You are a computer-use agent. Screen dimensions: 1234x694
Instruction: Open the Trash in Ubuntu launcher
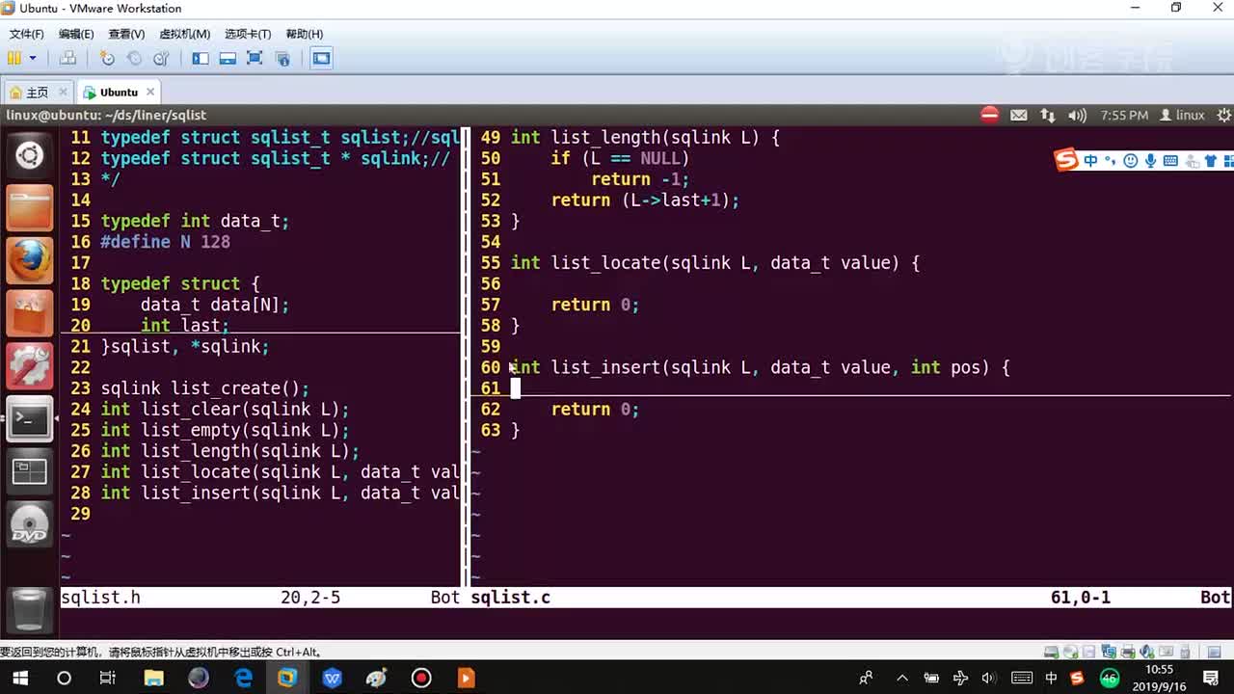[x=30, y=609]
